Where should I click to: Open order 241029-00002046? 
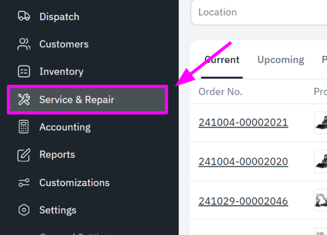pyautogui.click(x=243, y=200)
